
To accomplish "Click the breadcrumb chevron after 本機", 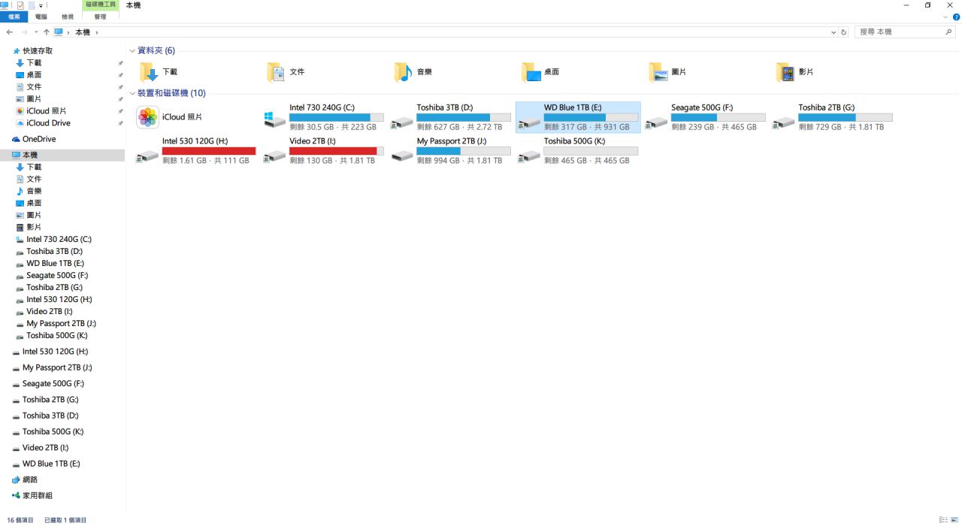I will click(97, 32).
